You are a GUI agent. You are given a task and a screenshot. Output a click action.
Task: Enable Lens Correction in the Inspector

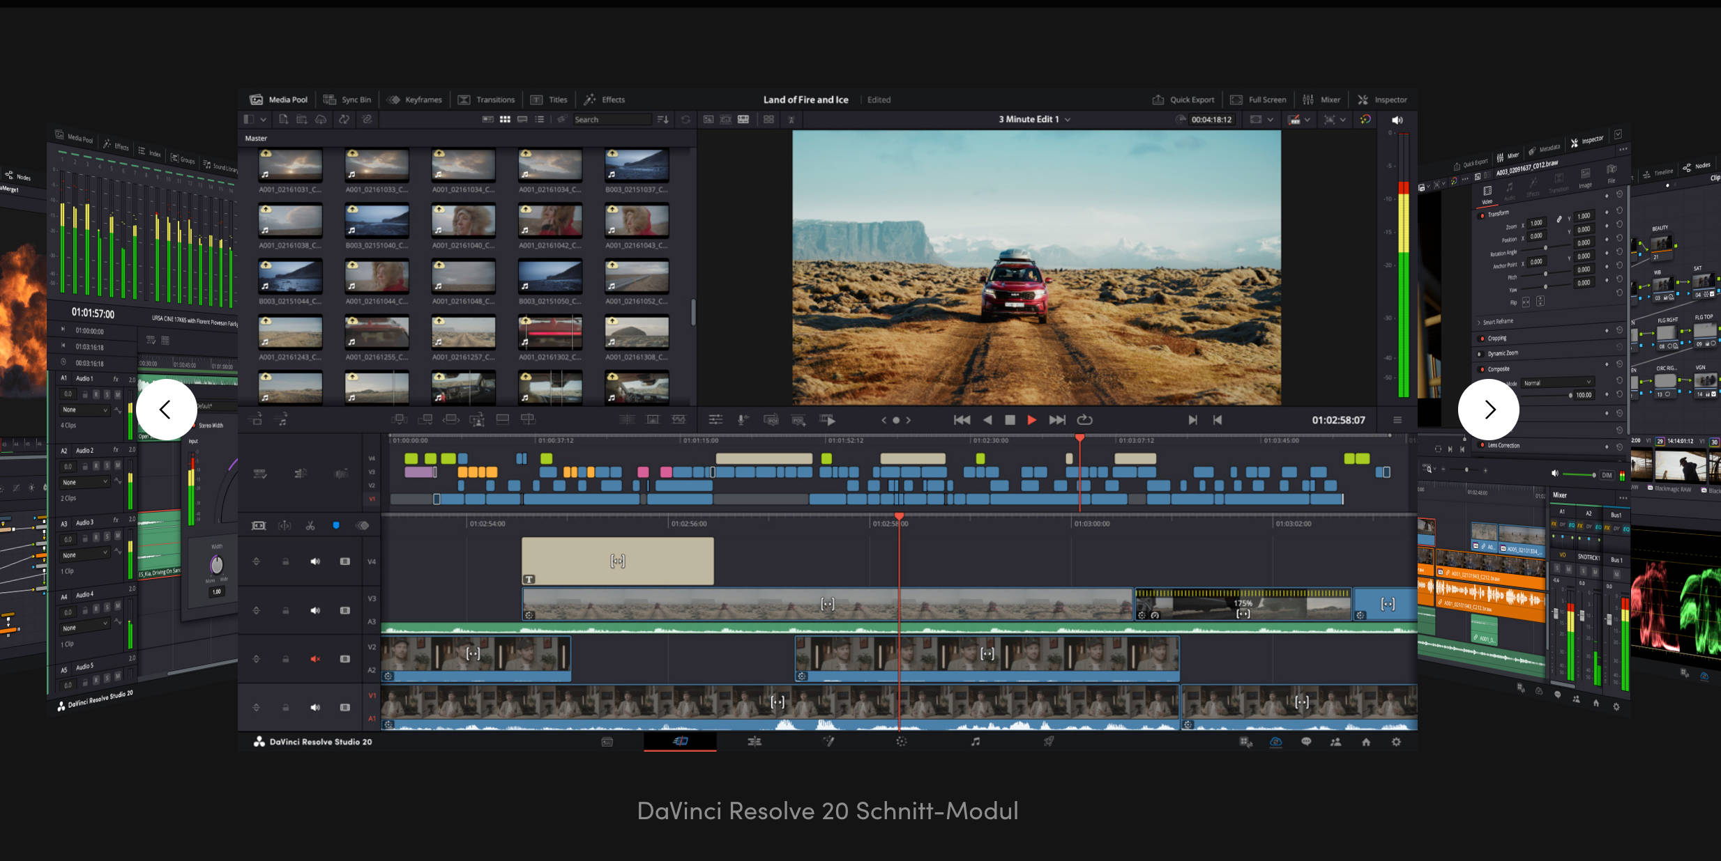coord(1482,445)
